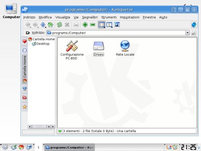
Task: Zoom in with the green plus icon
Action: pos(85,25)
